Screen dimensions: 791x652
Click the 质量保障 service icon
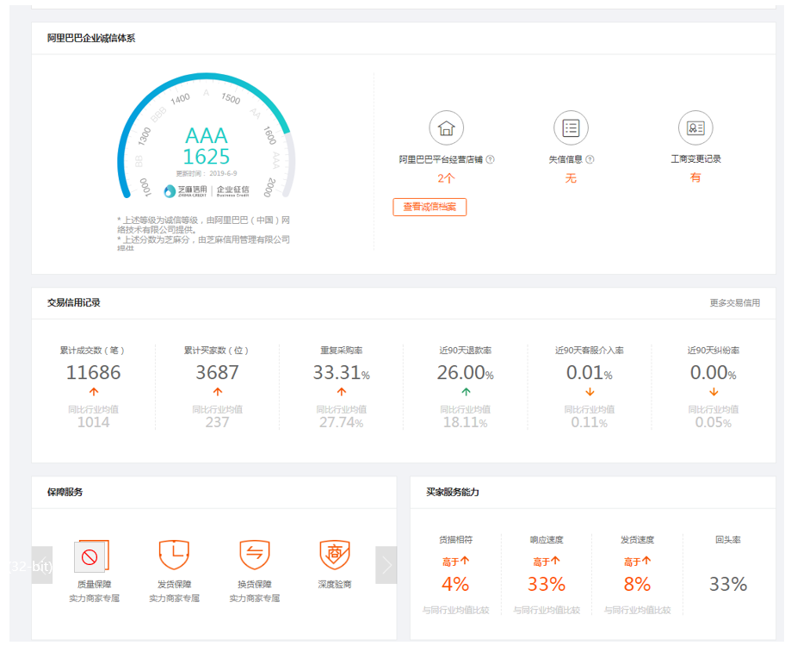pos(92,556)
